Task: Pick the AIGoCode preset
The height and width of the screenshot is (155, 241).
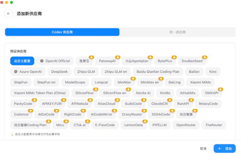Action: tap(46, 114)
